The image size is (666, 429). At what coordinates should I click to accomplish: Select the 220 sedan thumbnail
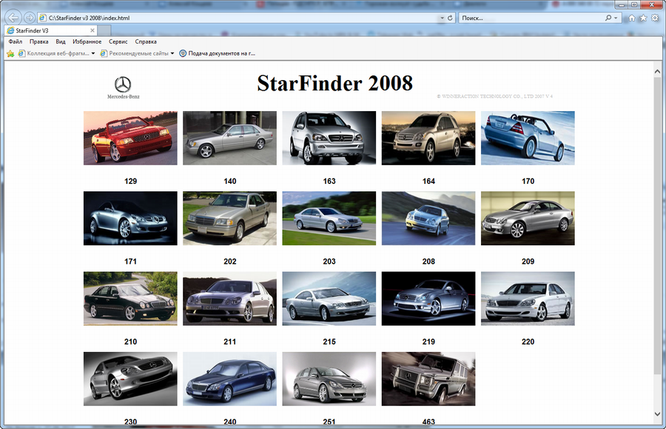pos(528,299)
